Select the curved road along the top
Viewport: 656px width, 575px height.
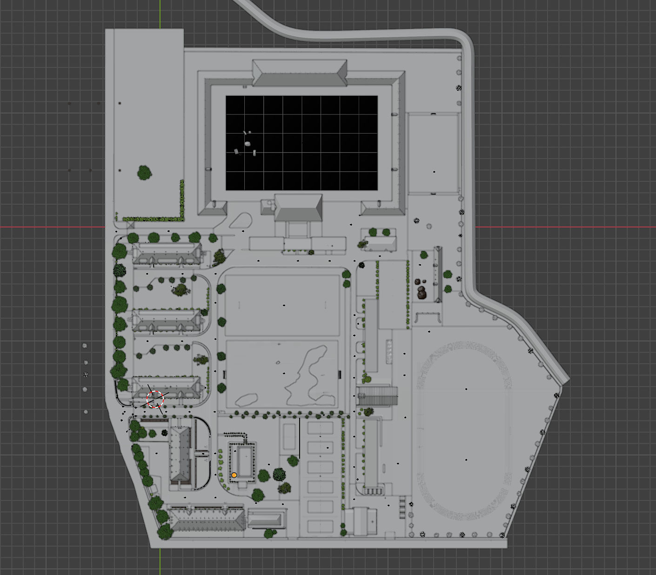tap(372, 35)
